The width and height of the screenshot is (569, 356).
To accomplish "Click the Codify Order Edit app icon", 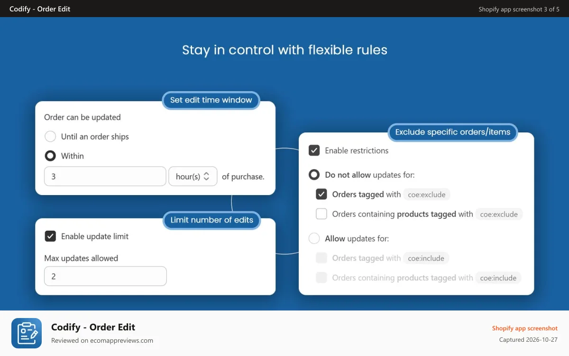I will pyautogui.click(x=27, y=333).
